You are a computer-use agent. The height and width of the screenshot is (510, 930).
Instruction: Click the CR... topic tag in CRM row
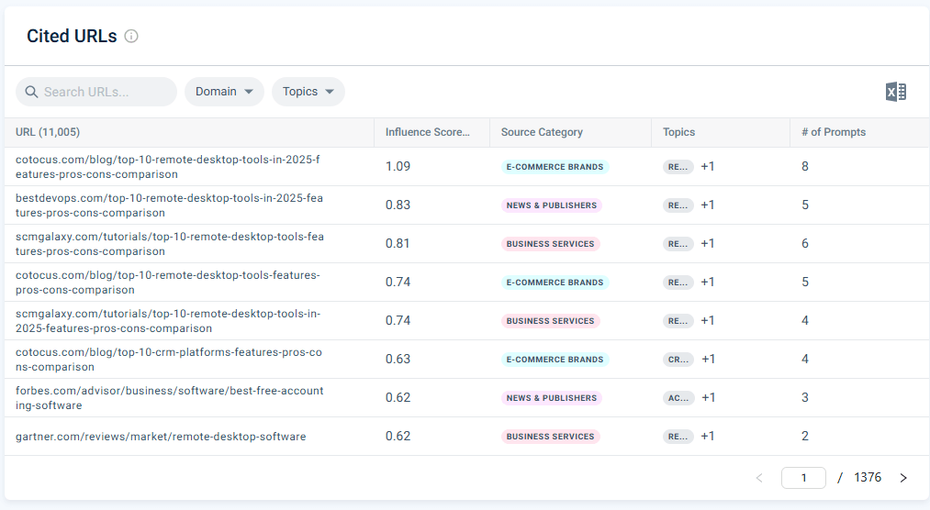[x=678, y=360]
